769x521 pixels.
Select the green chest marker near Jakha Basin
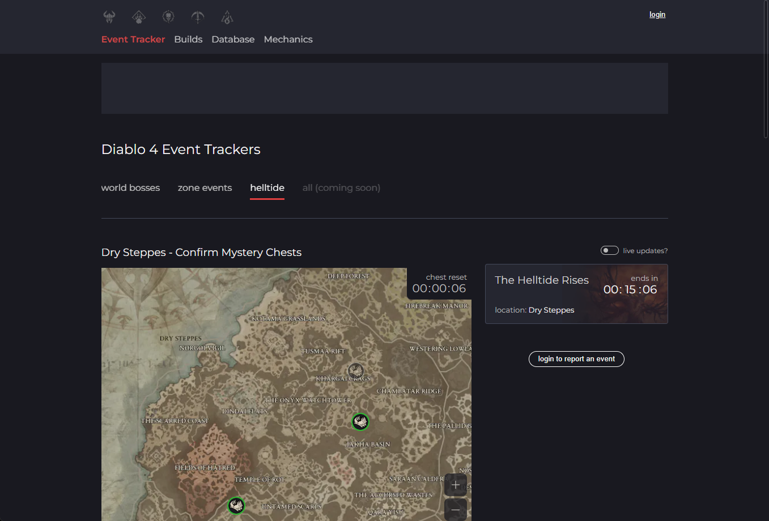coord(360,421)
